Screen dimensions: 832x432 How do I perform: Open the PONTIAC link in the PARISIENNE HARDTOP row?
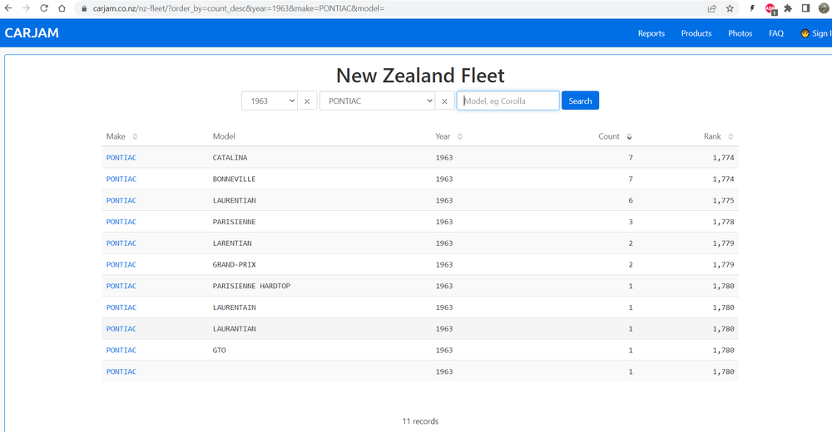pos(121,286)
